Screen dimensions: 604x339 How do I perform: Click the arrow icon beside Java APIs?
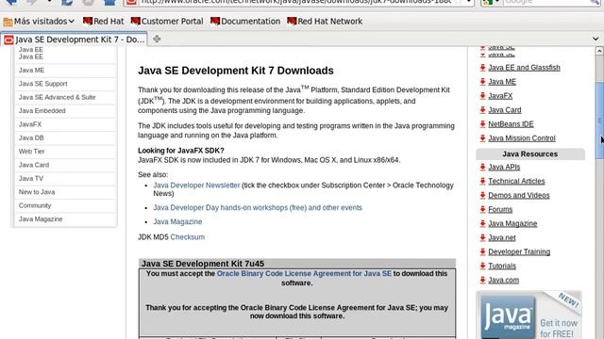(x=482, y=168)
